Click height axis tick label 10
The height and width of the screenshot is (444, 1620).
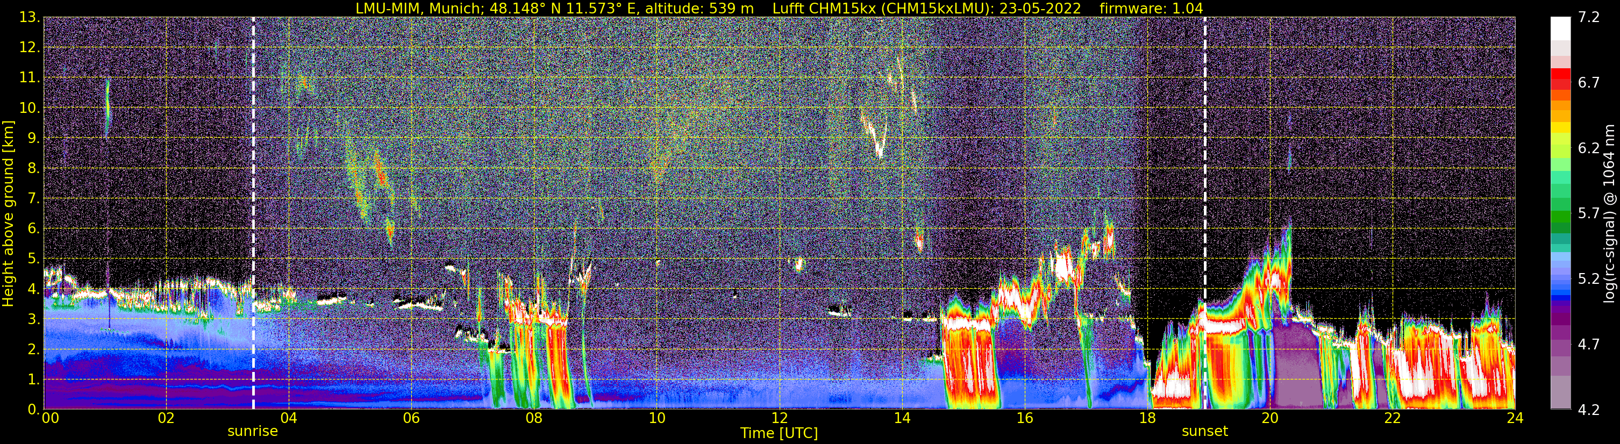pyautogui.click(x=29, y=108)
